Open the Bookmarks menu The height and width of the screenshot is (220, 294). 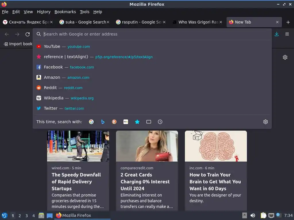(x=65, y=12)
